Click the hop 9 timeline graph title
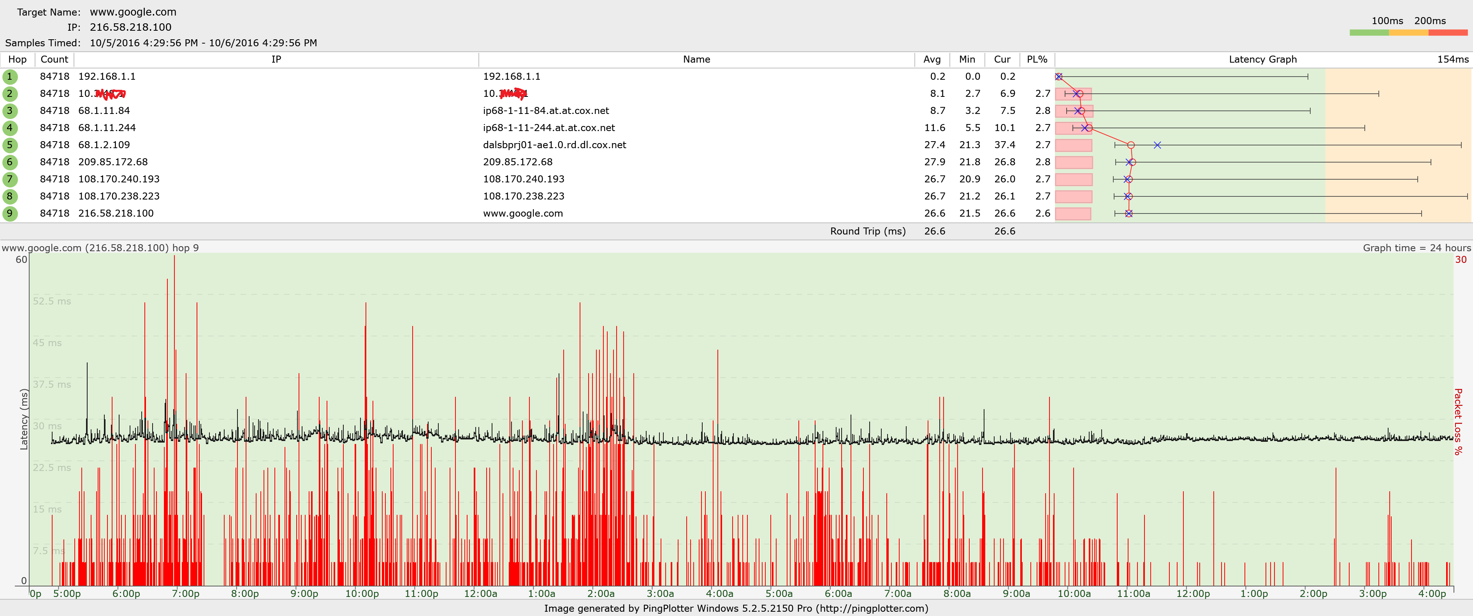Screen dimensions: 1473x616 100,248
